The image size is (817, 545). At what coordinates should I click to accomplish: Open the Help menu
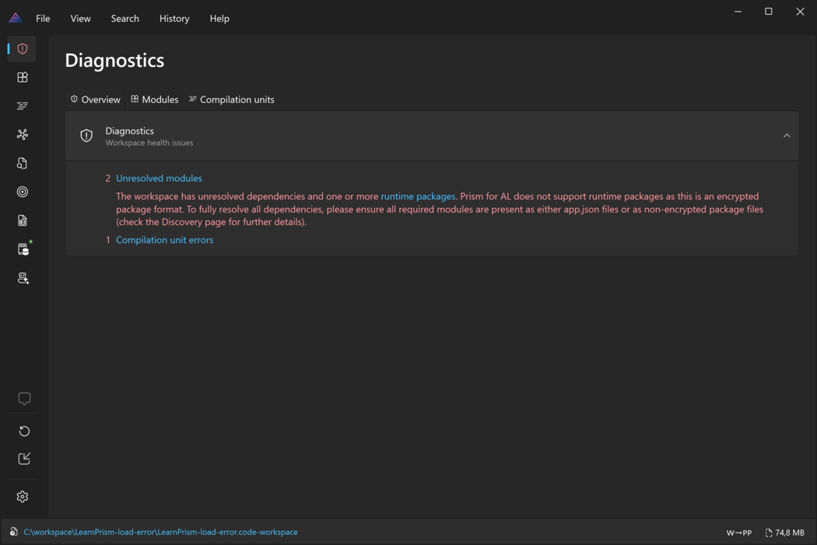[x=219, y=18]
